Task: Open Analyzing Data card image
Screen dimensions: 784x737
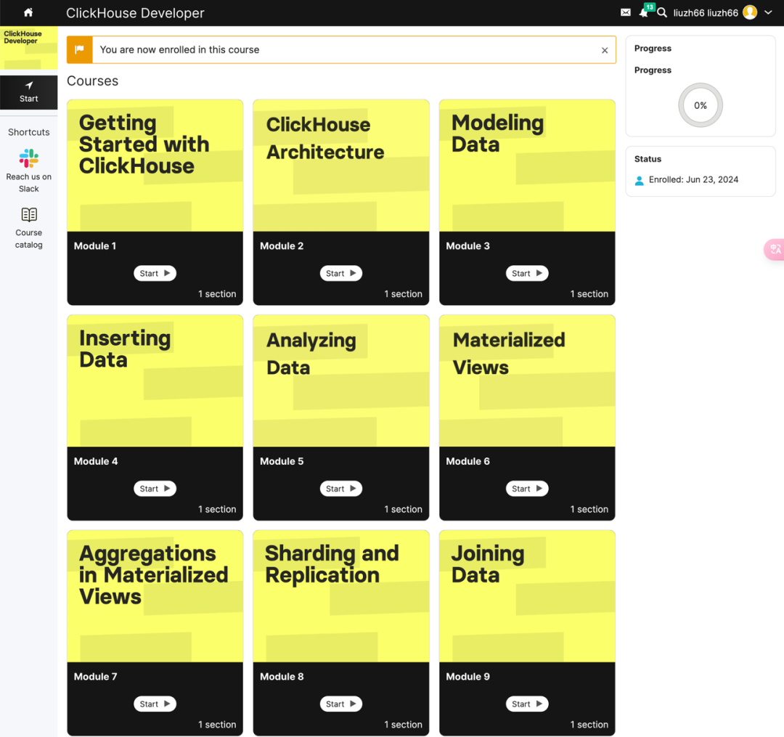Action: tap(341, 381)
